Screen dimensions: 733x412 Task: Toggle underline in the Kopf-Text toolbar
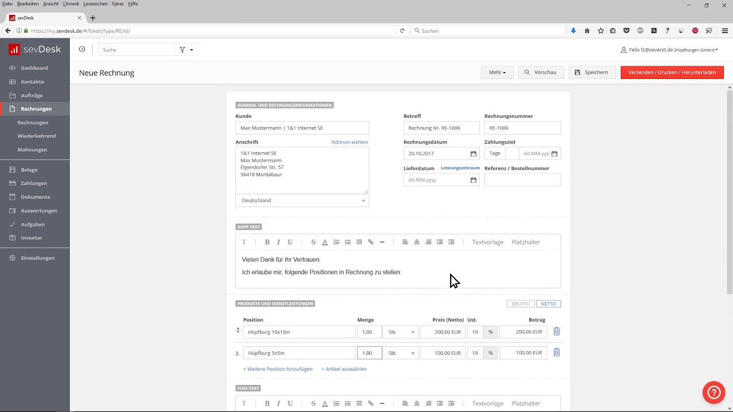[x=290, y=242]
